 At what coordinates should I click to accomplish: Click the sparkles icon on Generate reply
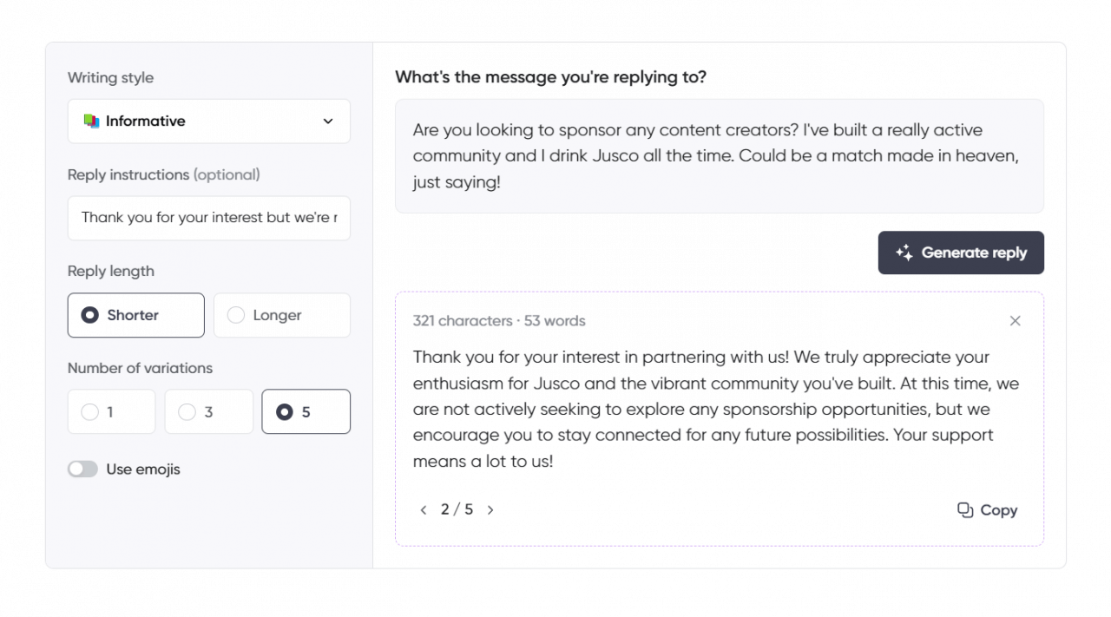(x=904, y=253)
